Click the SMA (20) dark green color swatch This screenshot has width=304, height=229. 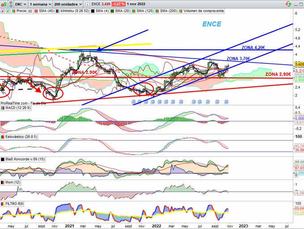[112, 11]
